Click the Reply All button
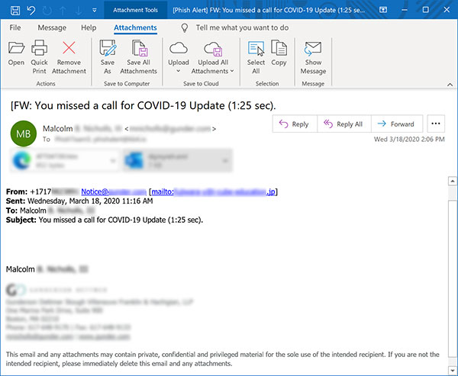Image resolution: width=458 pixels, height=376 pixels. tap(343, 124)
